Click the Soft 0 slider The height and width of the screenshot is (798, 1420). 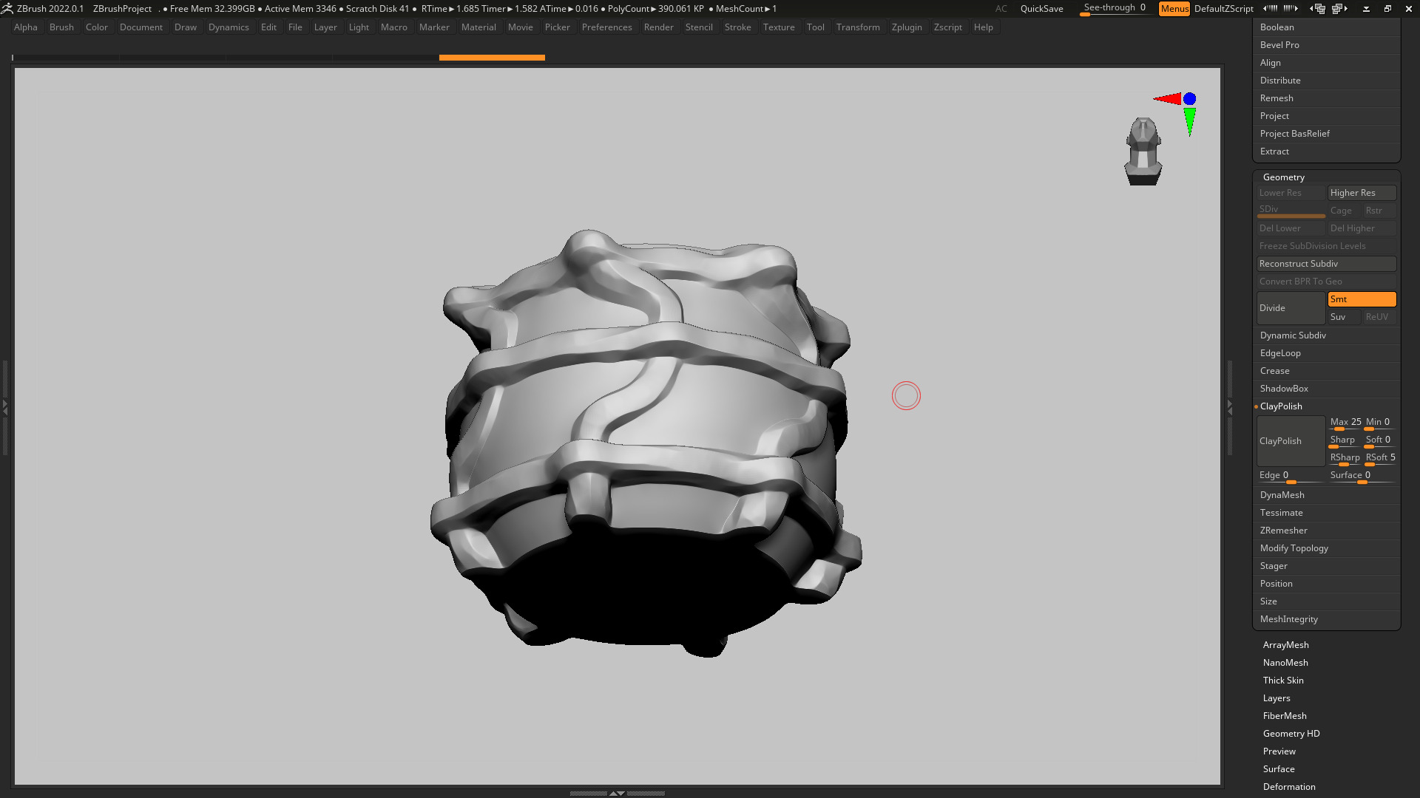coord(1380,440)
